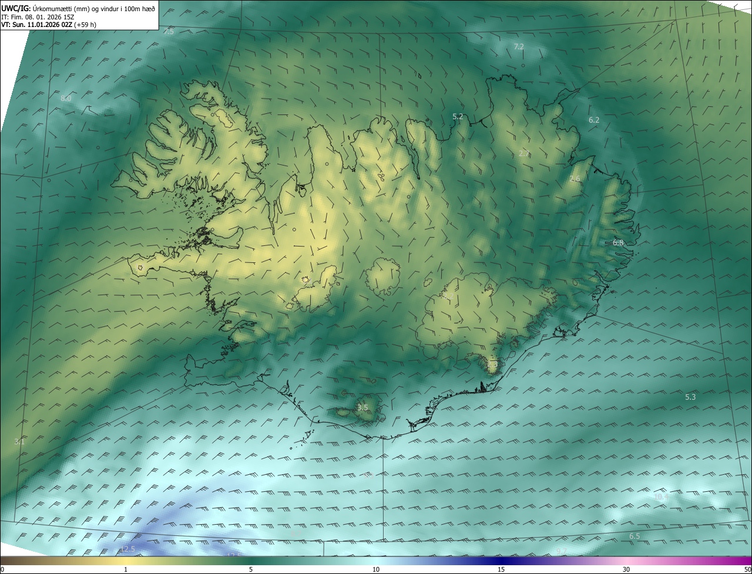Click the '6.2' value on the map
Image resolution: width=752 pixels, height=574 pixels.
coord(594,120)
